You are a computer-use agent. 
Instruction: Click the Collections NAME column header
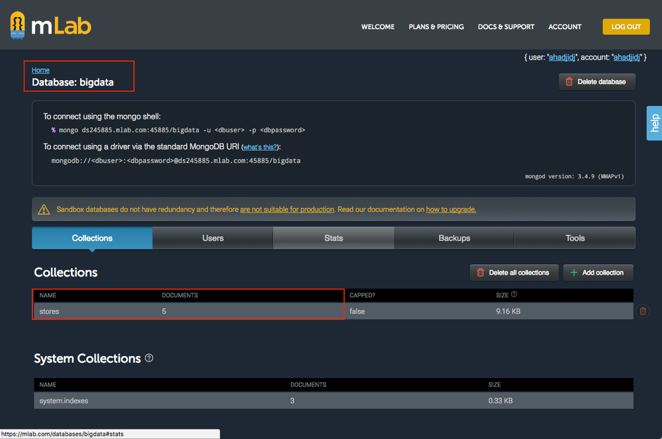pyautogui.click(x=48, y=295)
